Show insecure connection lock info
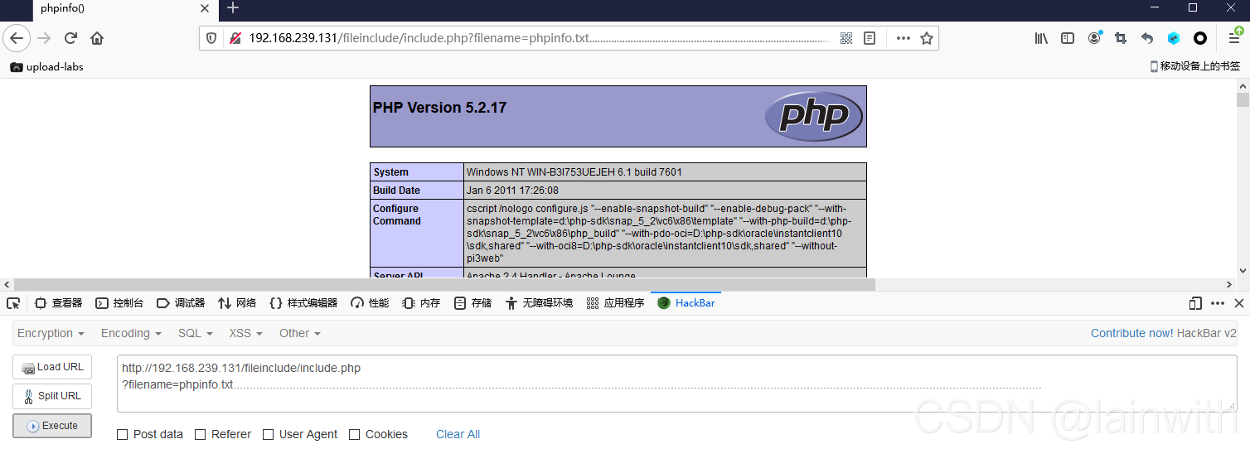The image size is (1250, 449). (x=235, y=38)
